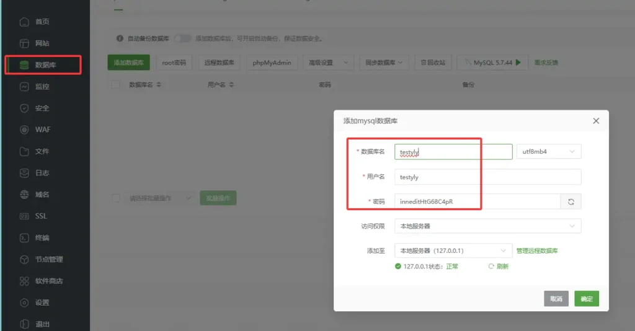The width and height of the screenshot is (635, 331).
Task: Open the 访问权限 本地服务器 dropdown
Action: (487, 226)
